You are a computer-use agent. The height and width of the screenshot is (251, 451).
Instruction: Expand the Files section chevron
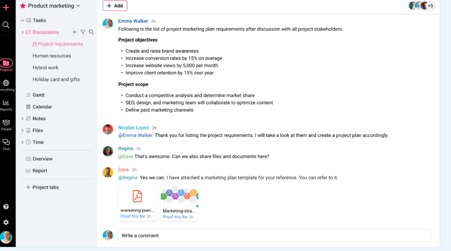[22, 130]
